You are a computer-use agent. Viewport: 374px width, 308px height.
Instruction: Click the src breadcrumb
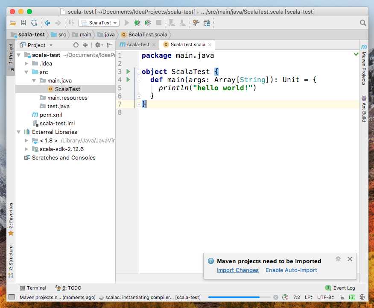(x=58, y=35)
